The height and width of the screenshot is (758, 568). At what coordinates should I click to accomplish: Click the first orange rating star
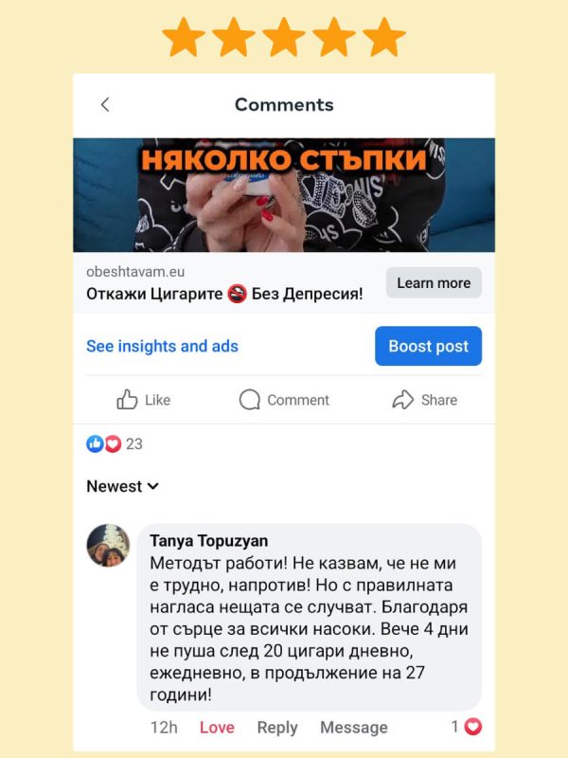point(184,37)
